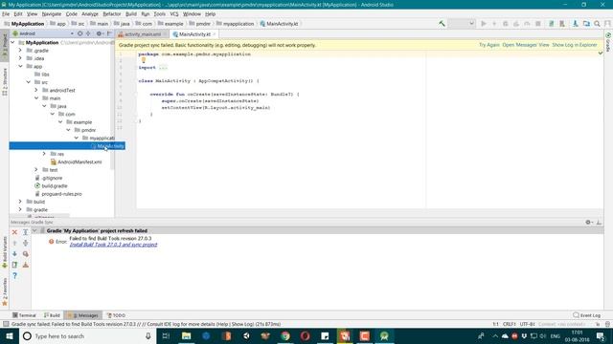
Task: Open the Build menu
Action: (x=131, y=13)
